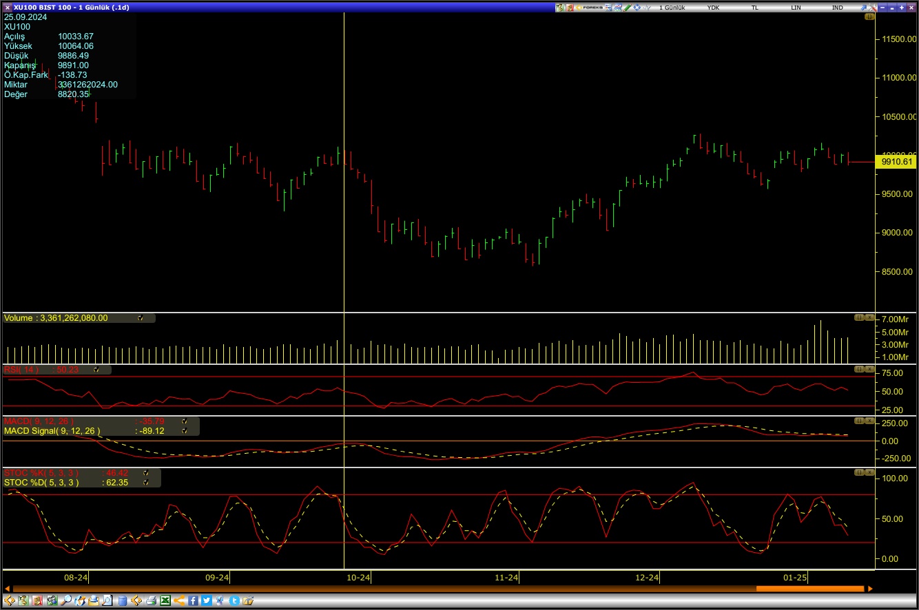The height and width of the screenshot is (610, 919).
Task: Click the orange share network icon
Action: 179,600
